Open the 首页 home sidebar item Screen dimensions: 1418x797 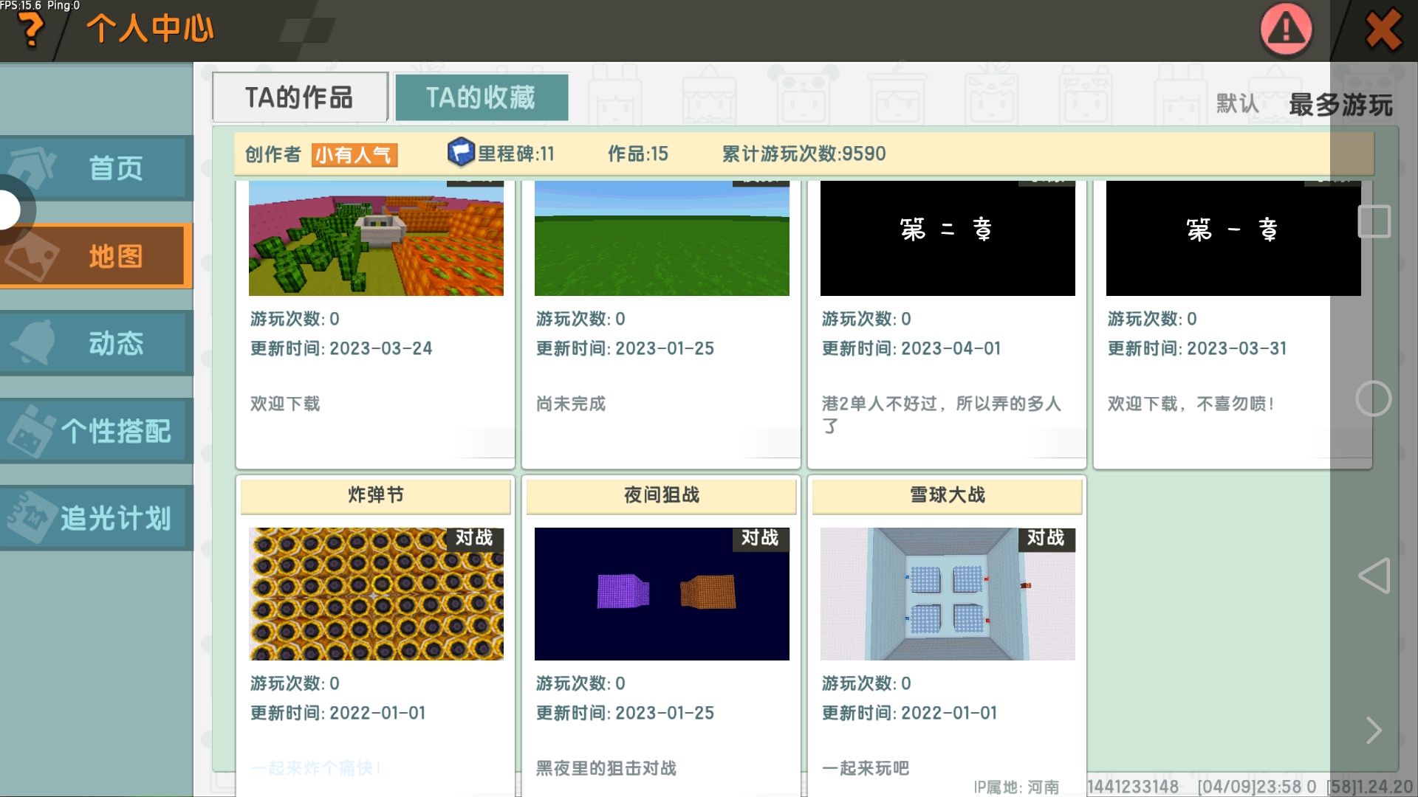coord(96,168)
